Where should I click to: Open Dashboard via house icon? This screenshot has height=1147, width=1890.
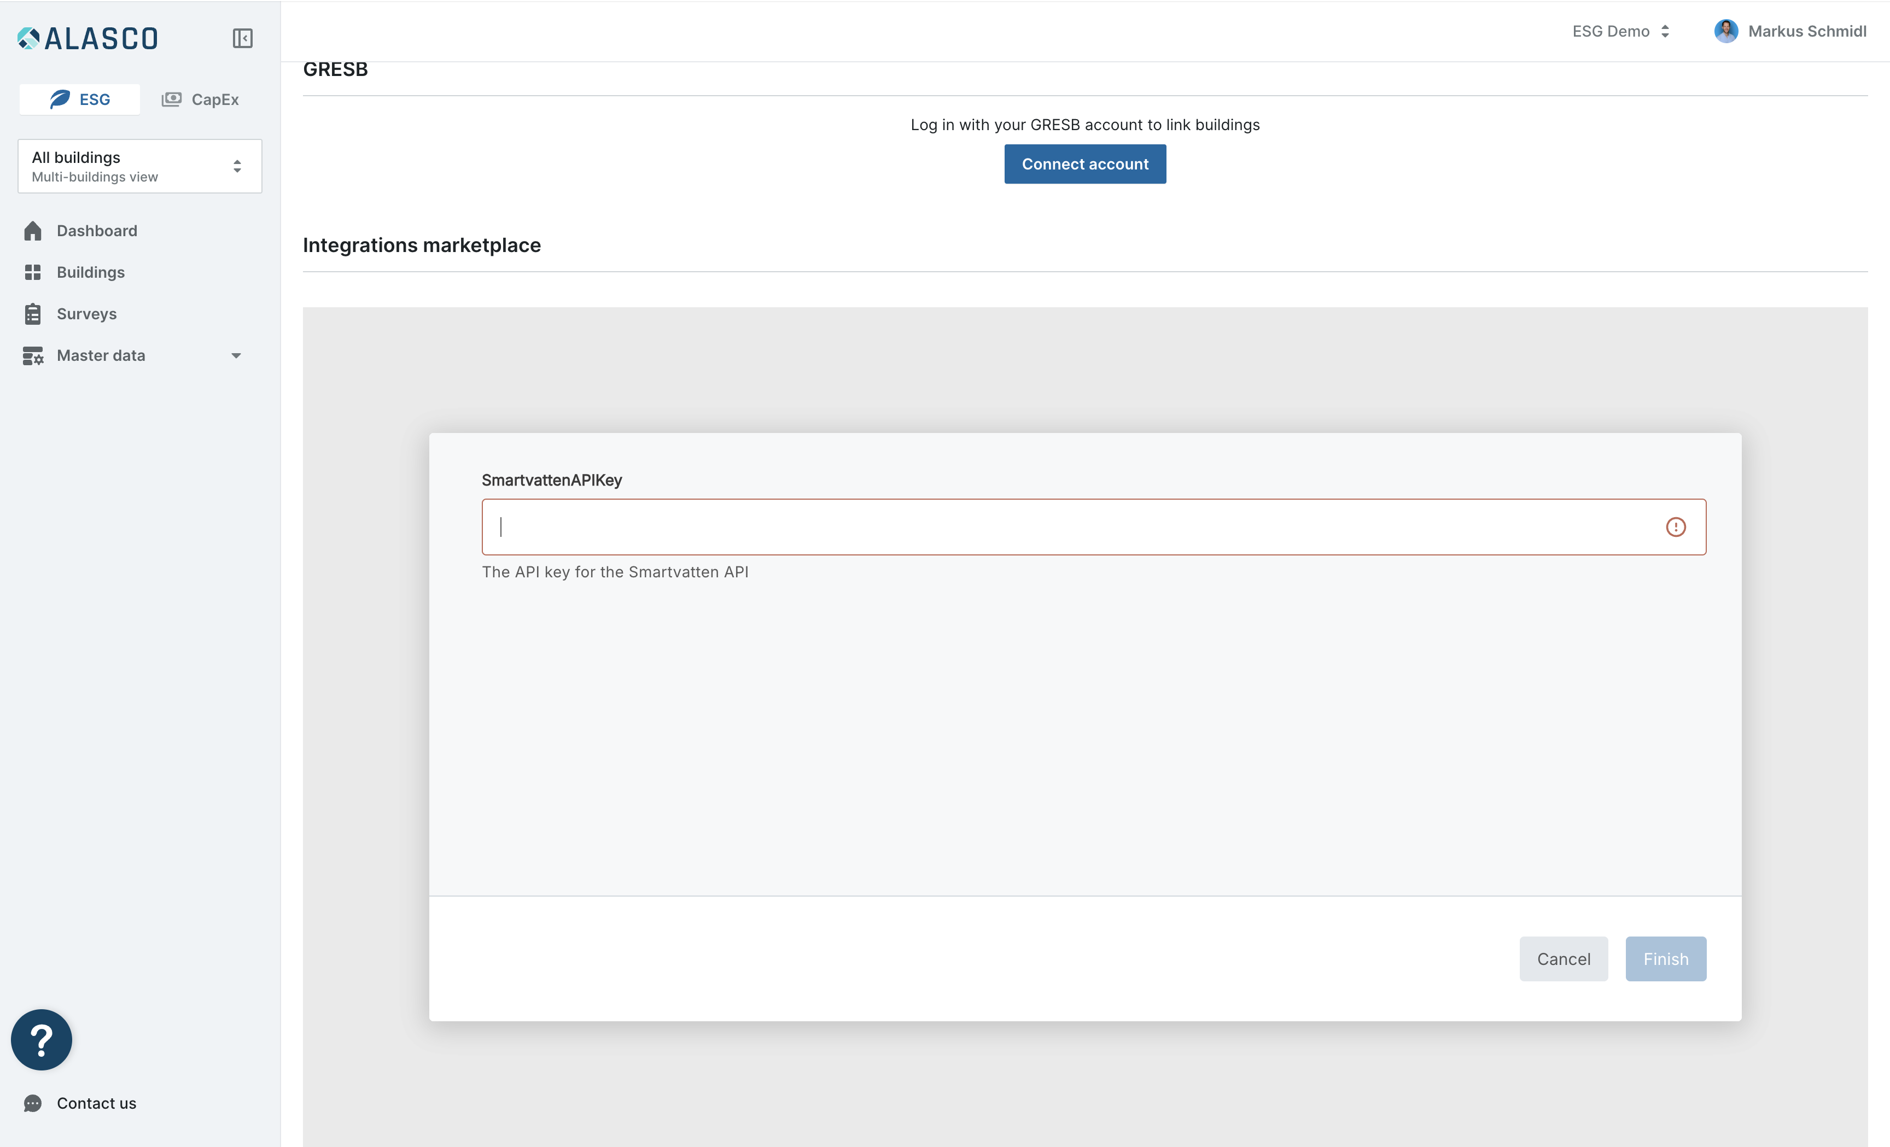(x=33, y=231)
